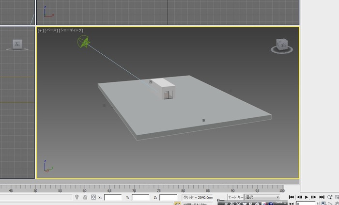339x205 pixels.
Task: Click the go to start playback button
Action: [x=292, y=197]
